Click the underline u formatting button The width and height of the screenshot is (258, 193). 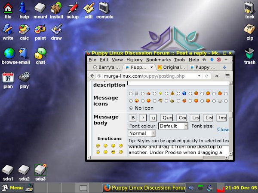click(153, 118)
